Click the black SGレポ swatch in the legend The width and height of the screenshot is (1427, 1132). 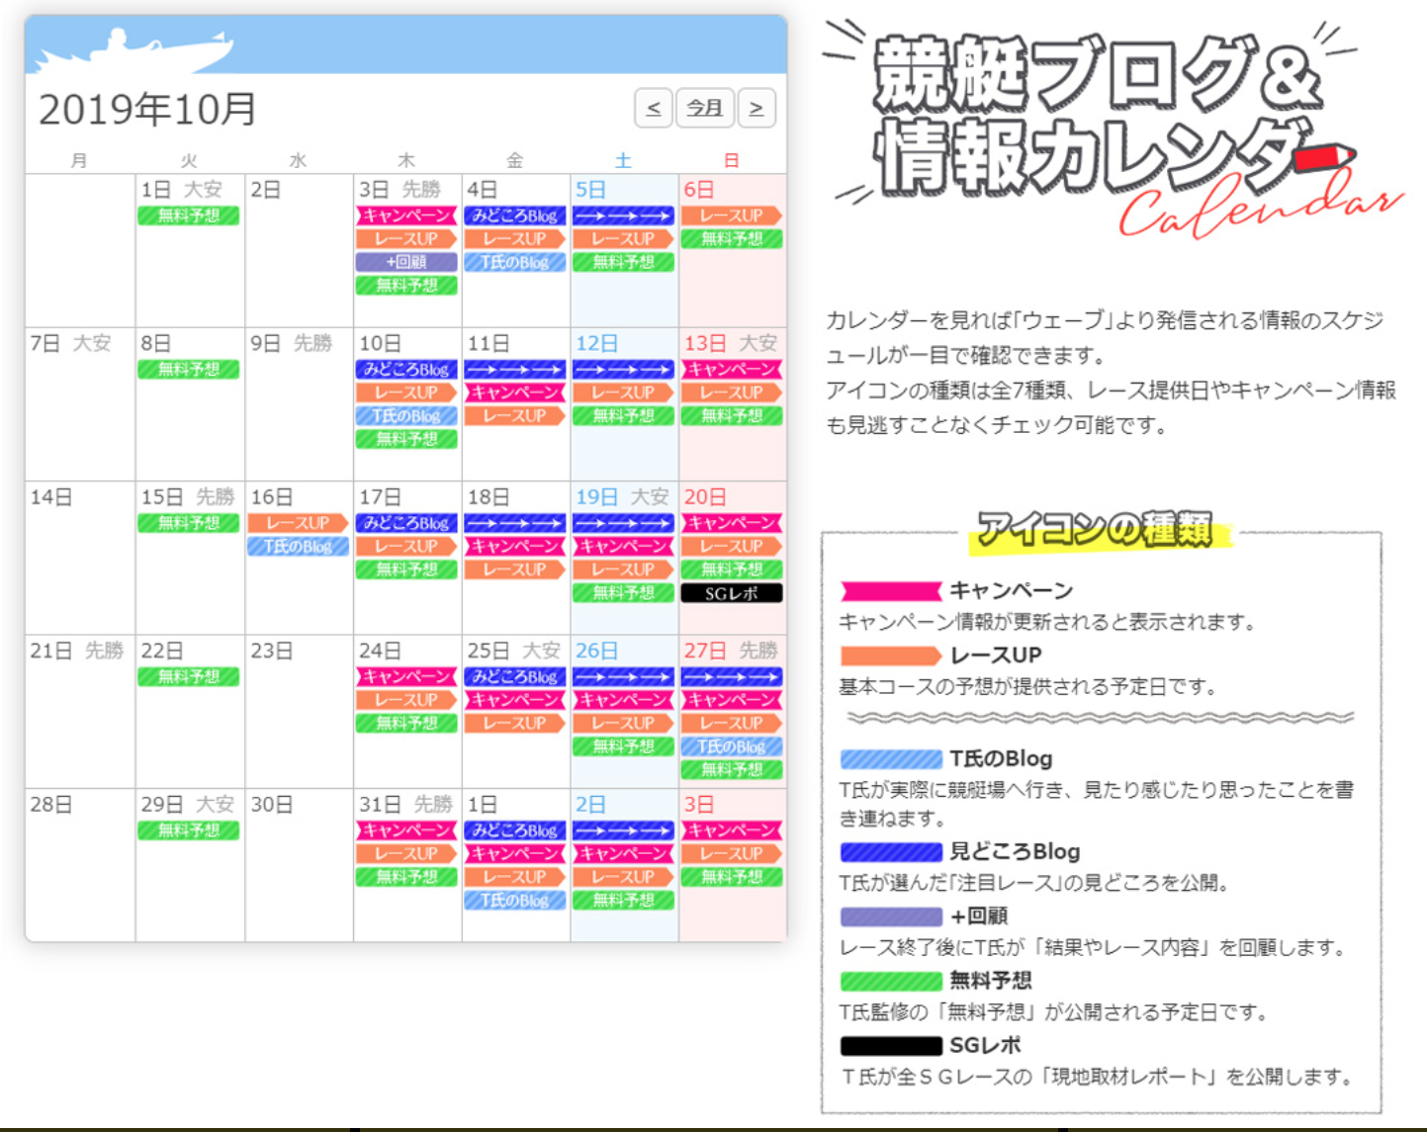tap(890, 1046)
